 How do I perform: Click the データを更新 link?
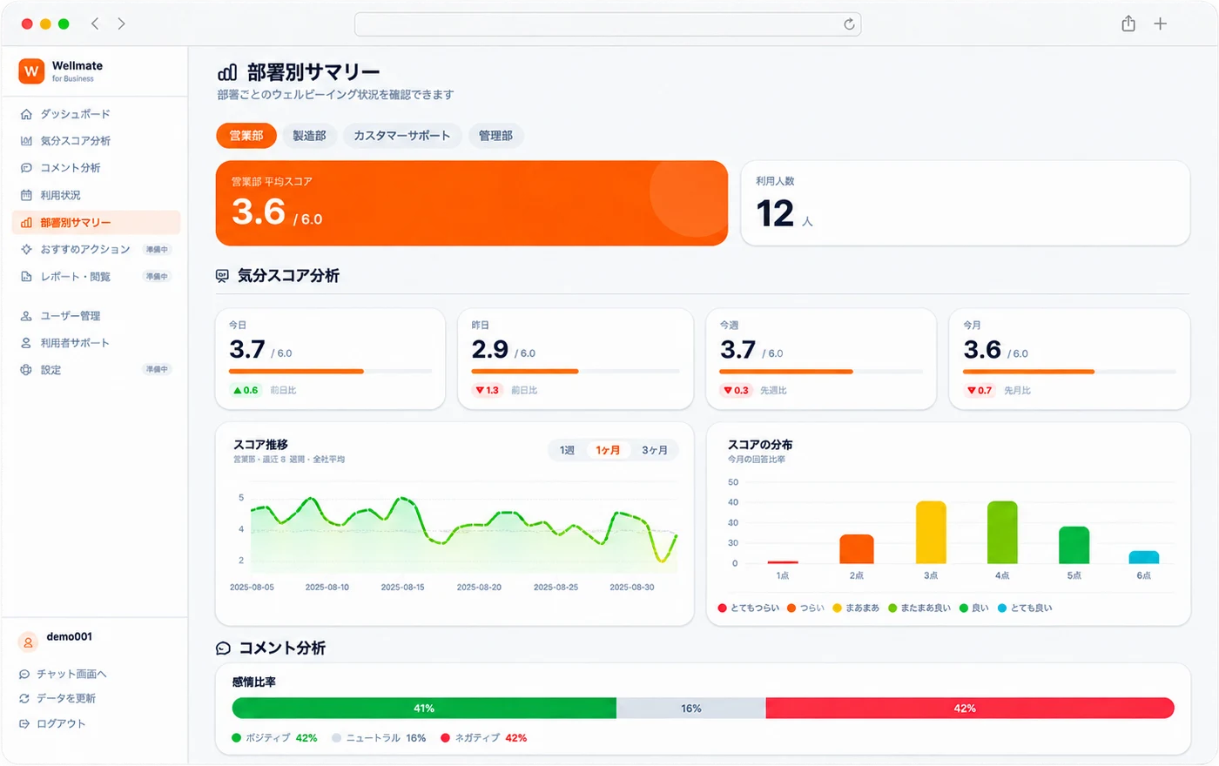[x=66, y=699]
